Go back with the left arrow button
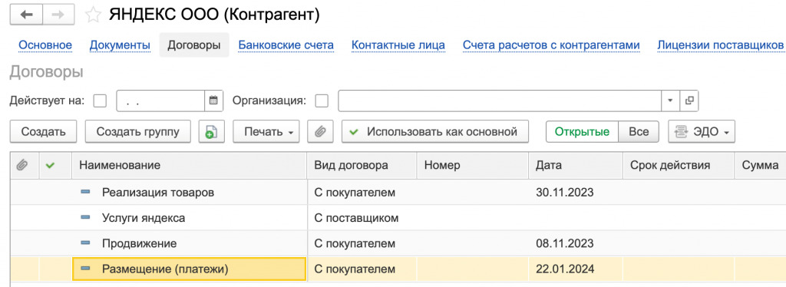Screen dimensions: 786x287 pyautogui.click(x=26, y=15)
